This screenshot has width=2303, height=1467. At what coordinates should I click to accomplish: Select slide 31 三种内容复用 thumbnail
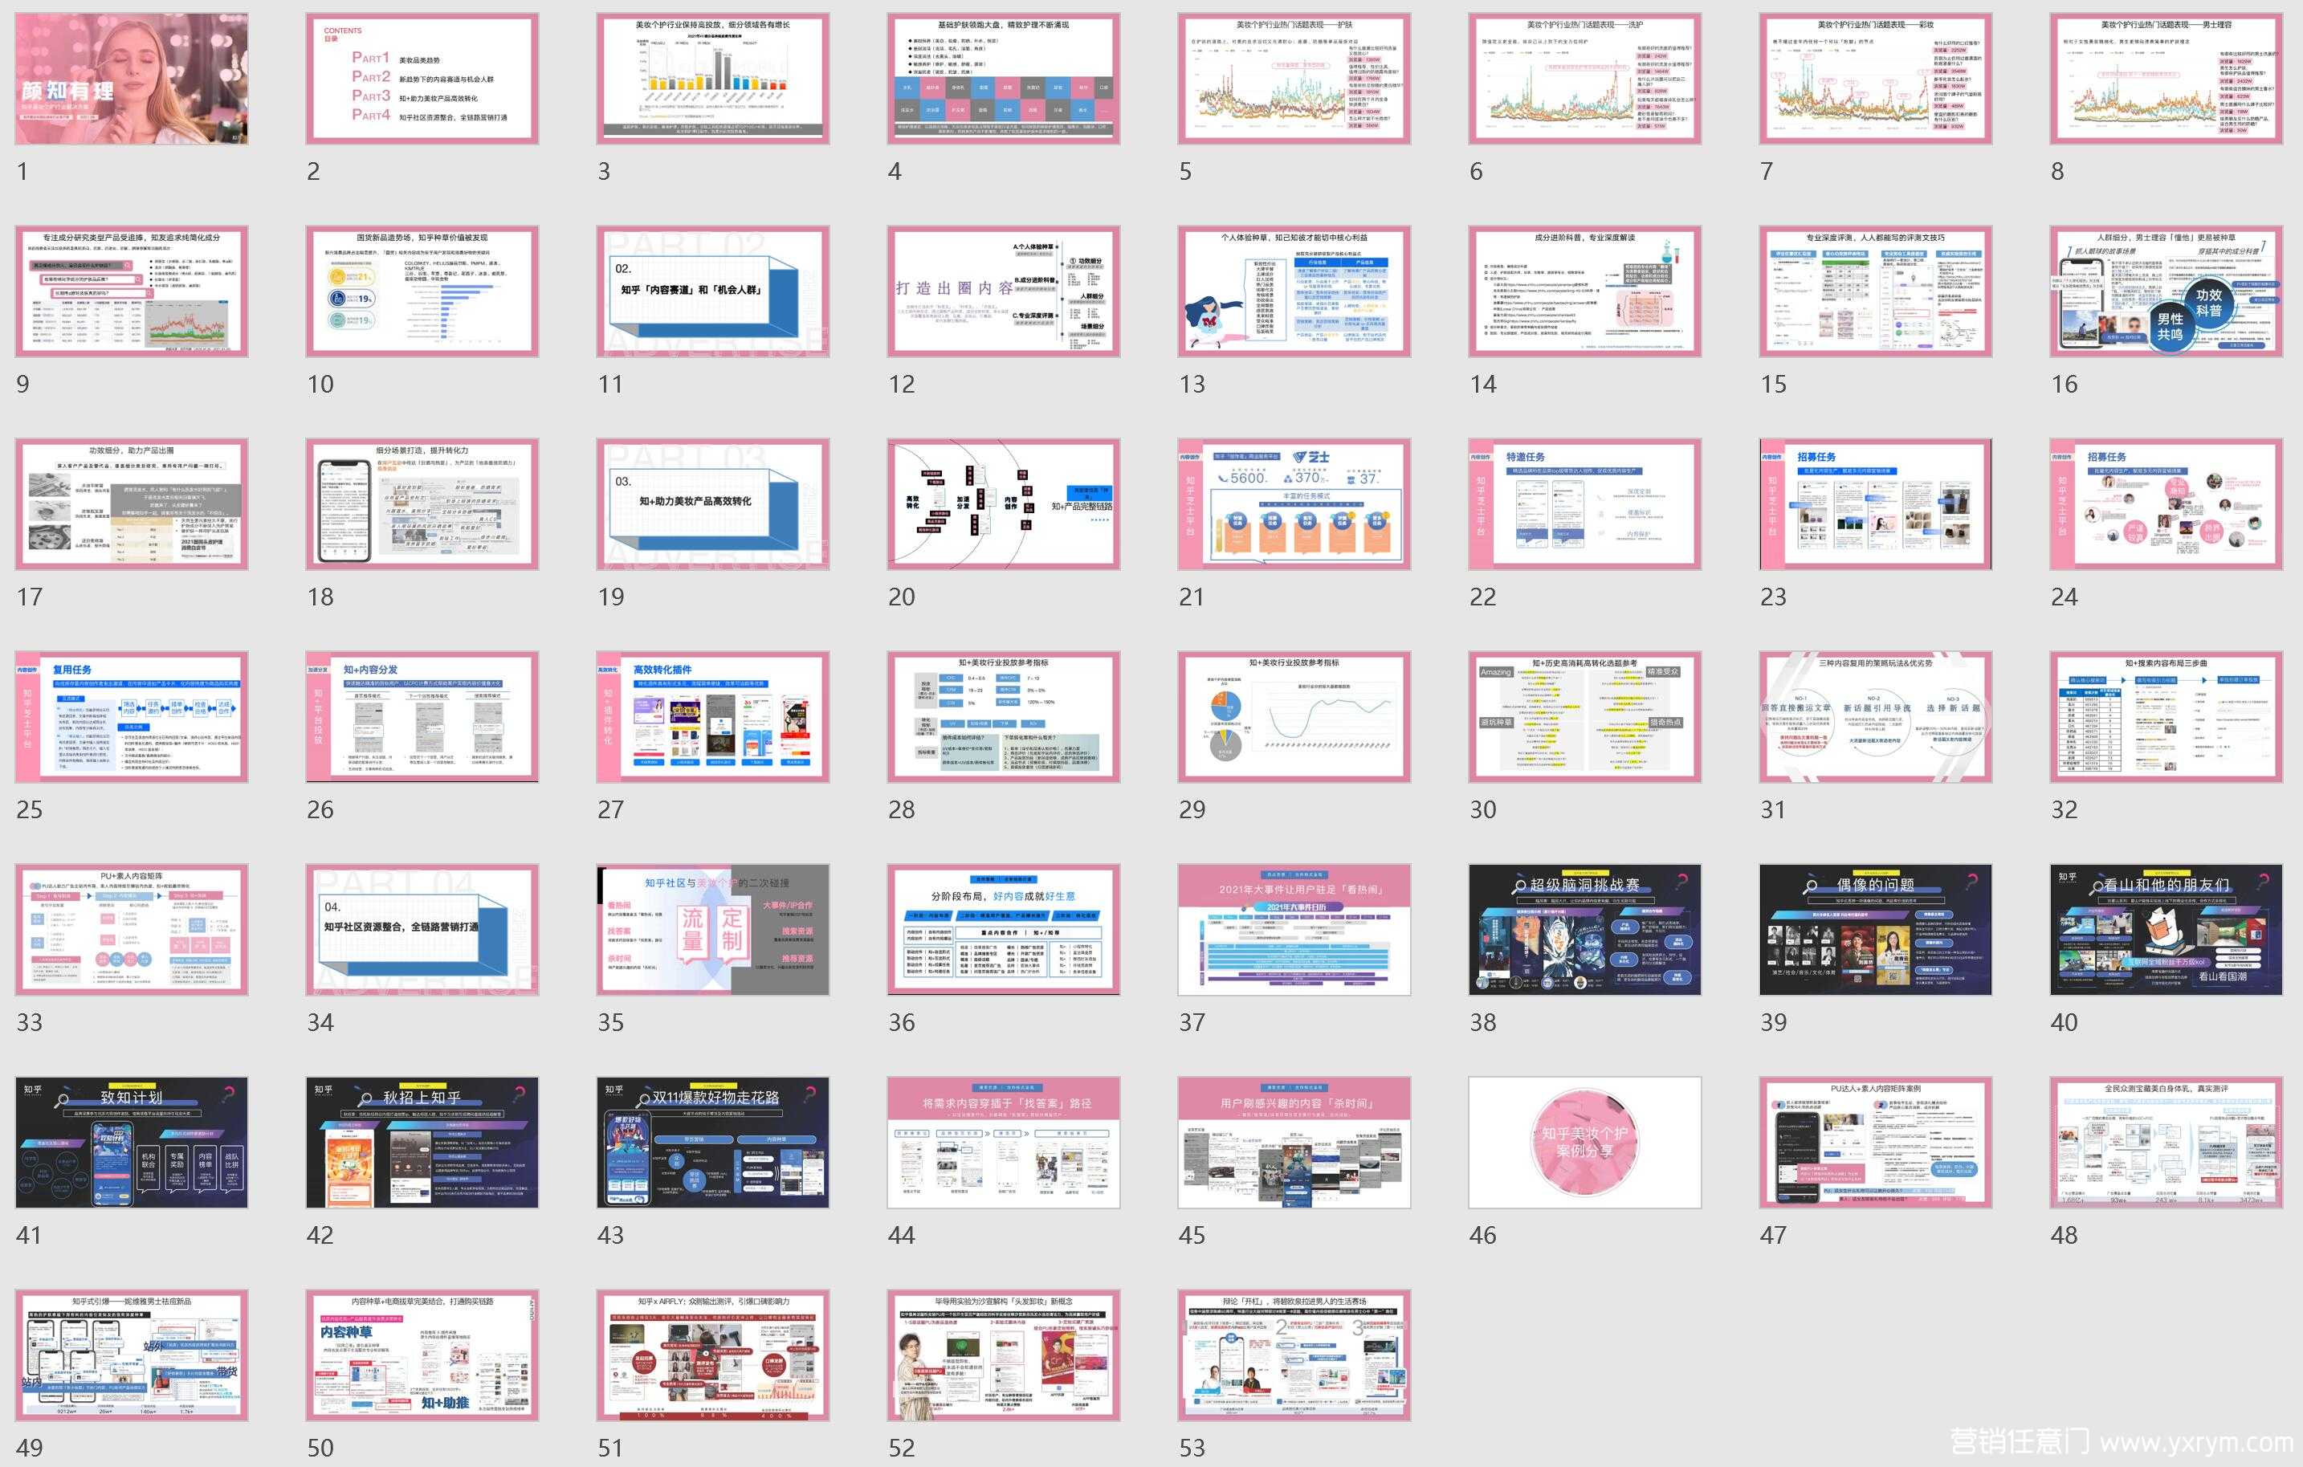click(x=1876, y=717)
